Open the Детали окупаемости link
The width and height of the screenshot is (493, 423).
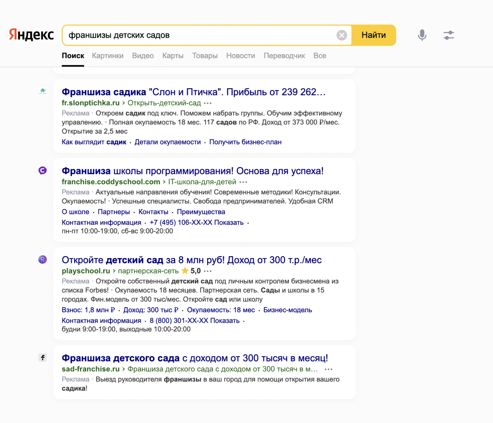pyautogui.click(x=167, y=142)
